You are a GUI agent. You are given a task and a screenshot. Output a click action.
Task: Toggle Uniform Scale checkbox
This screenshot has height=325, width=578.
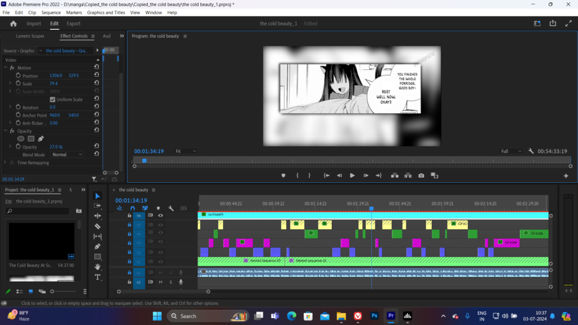pos(52,99)
